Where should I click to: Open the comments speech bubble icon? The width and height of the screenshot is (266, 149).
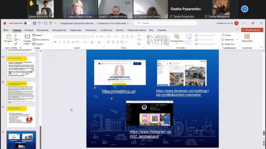(x=238, y=30)
